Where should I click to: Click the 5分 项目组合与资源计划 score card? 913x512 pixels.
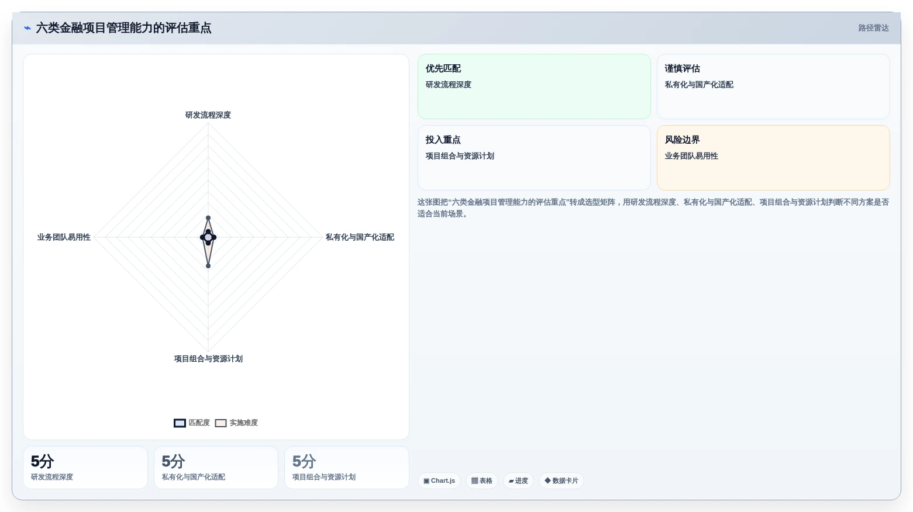(x=346, y=468)
